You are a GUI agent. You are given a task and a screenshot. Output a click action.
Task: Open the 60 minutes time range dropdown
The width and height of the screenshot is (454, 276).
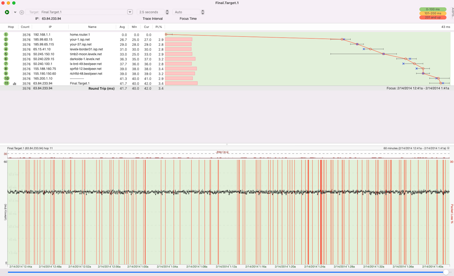click(x=448, y=148)
